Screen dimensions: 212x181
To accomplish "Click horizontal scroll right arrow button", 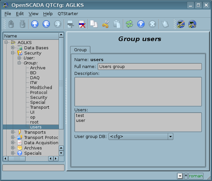I will click(x=56, y=158).
